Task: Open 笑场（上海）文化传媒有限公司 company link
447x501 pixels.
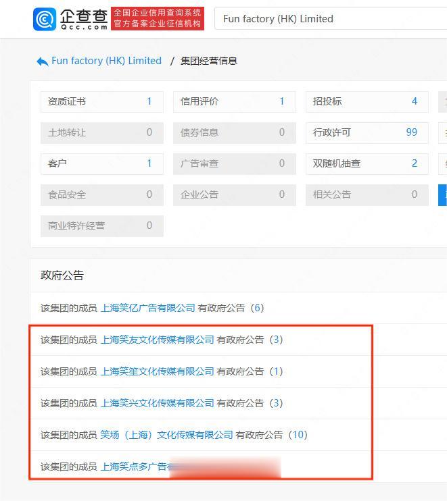Action: 166,435
